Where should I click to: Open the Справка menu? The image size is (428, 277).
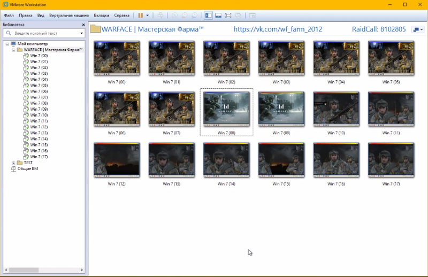tap(122, 16)
